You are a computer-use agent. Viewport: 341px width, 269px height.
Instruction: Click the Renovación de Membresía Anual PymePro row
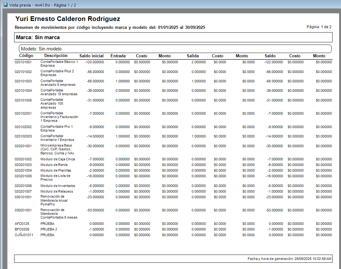click(x=173, y=200)
